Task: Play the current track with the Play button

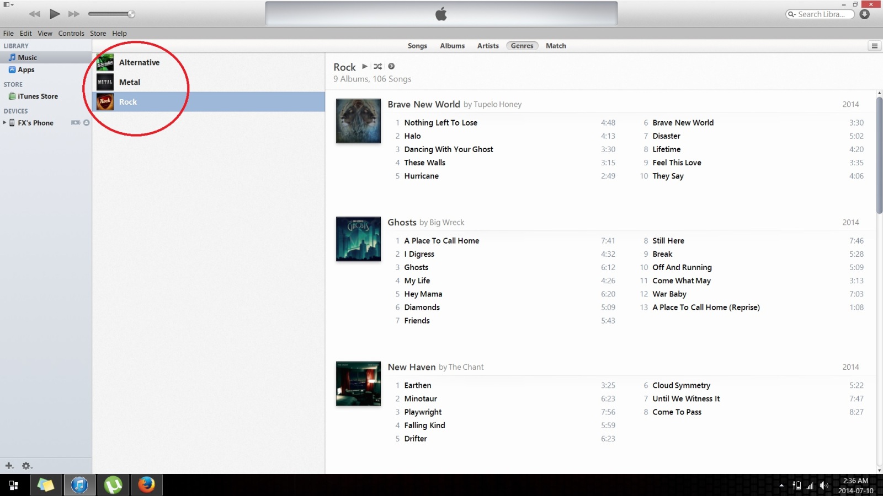Action: (x=55, y=14)
